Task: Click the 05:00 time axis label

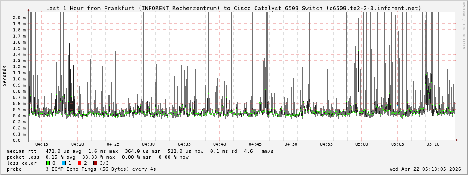Action: [x=361, y=144]
